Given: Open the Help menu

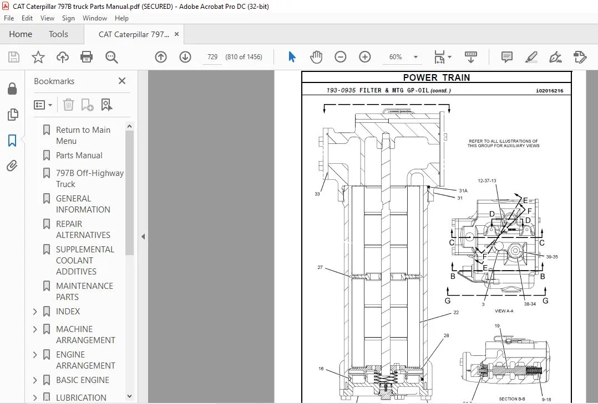Looking at the screenshot, I should [121, 18].
